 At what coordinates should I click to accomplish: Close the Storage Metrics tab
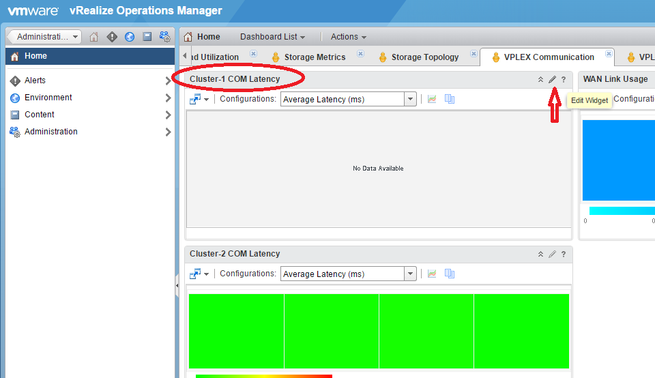[360, 53]
